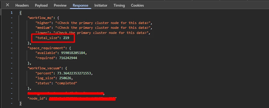This screenshot has height=108, width=269.
Task: Switch to the Timing tab
Action: (x=119, y=5)
